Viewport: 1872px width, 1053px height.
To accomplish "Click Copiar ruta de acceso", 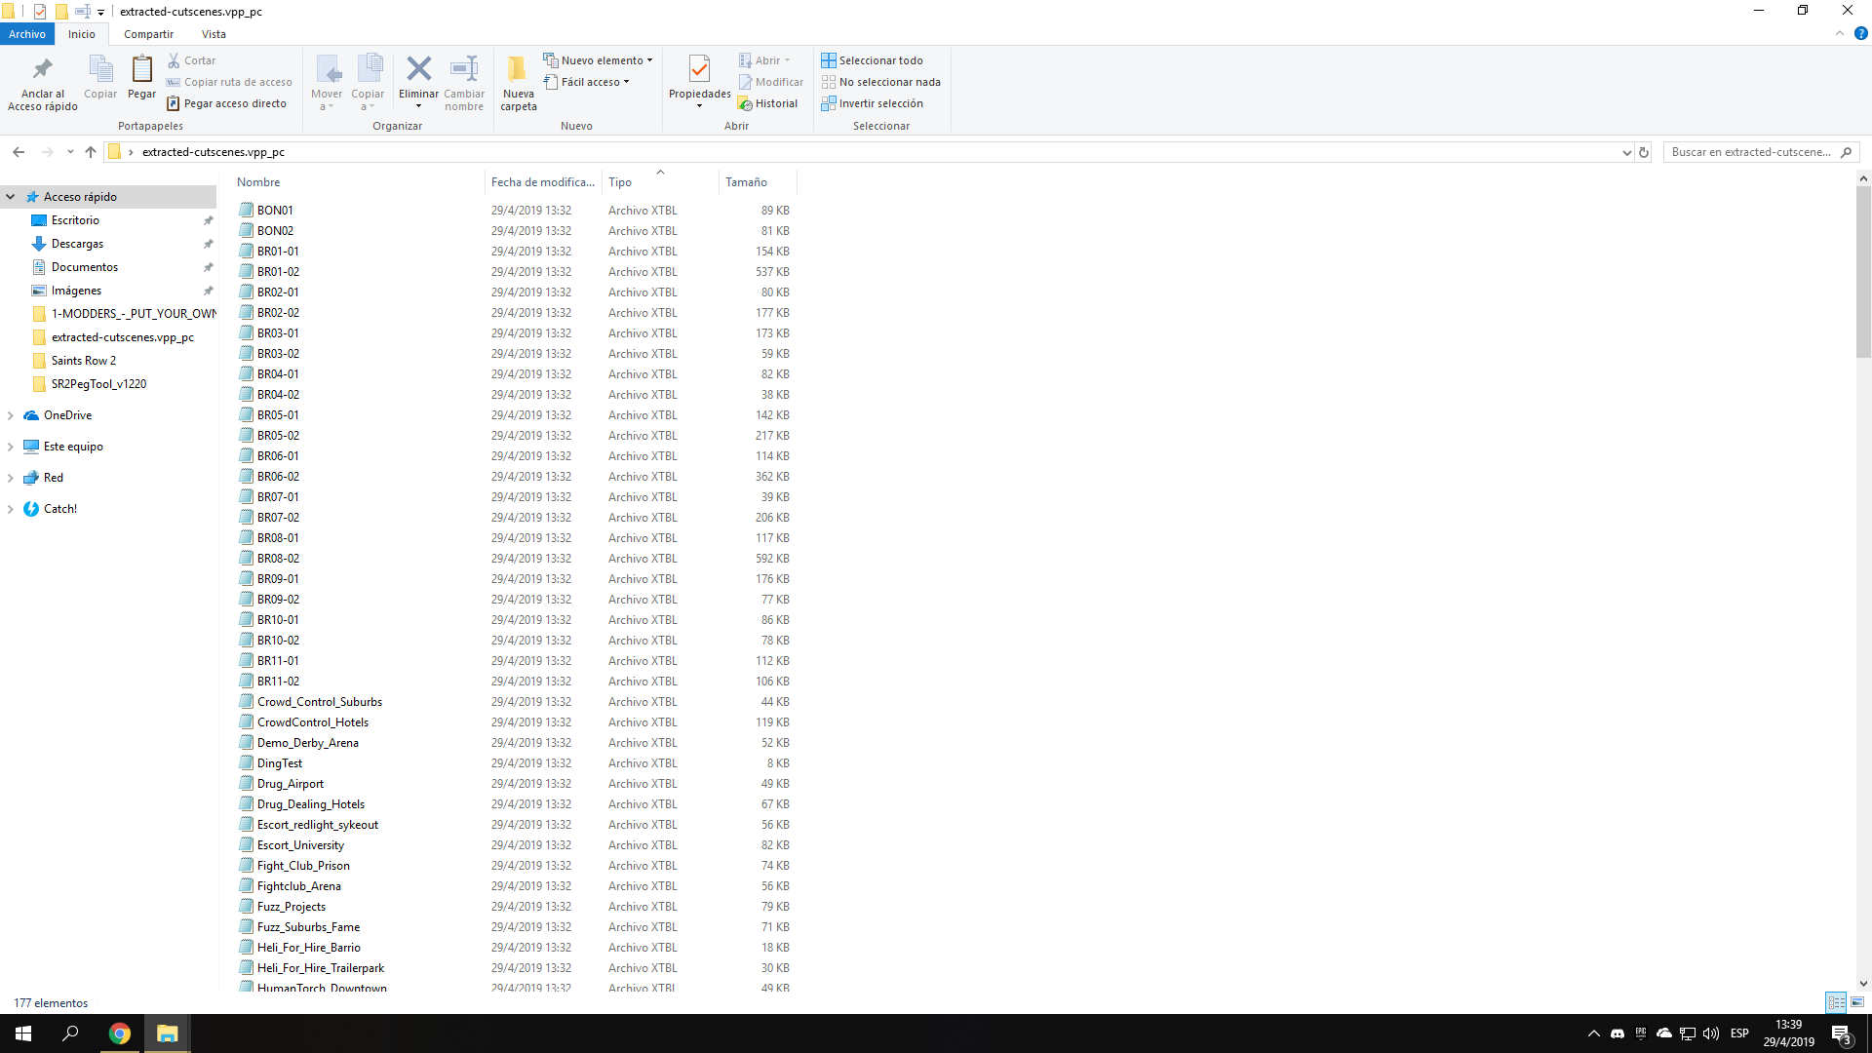I will pos(229,82).
